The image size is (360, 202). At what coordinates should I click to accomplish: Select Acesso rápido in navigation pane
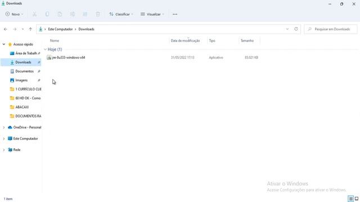point(23,44)
